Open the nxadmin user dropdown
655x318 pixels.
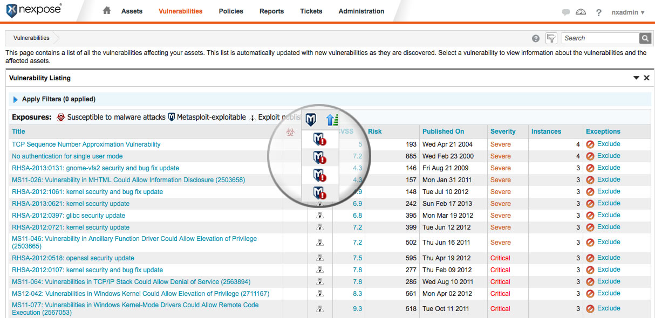pos(628,12)
